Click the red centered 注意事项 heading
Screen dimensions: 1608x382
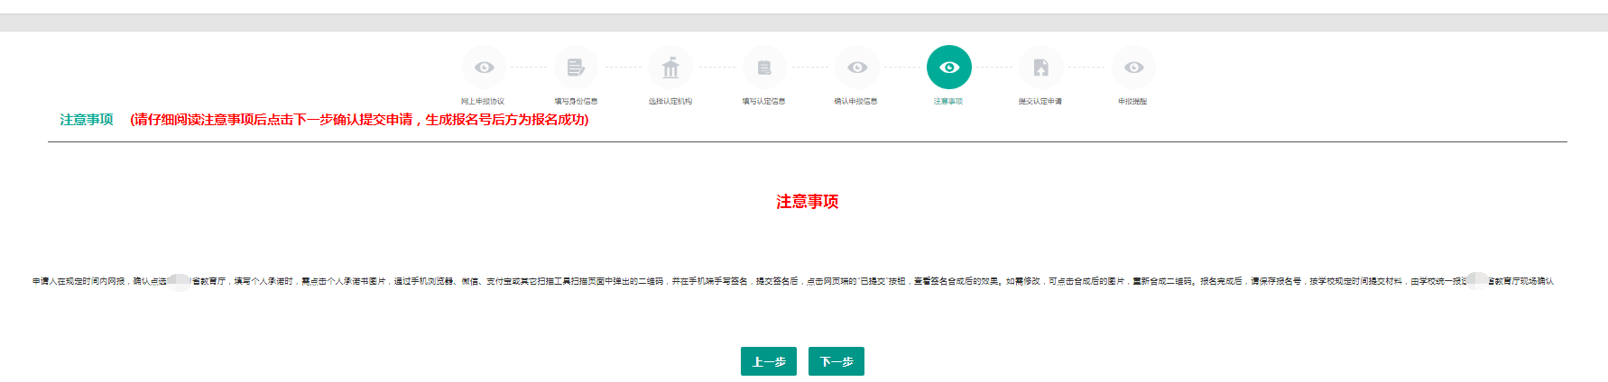tap(808, 202)
